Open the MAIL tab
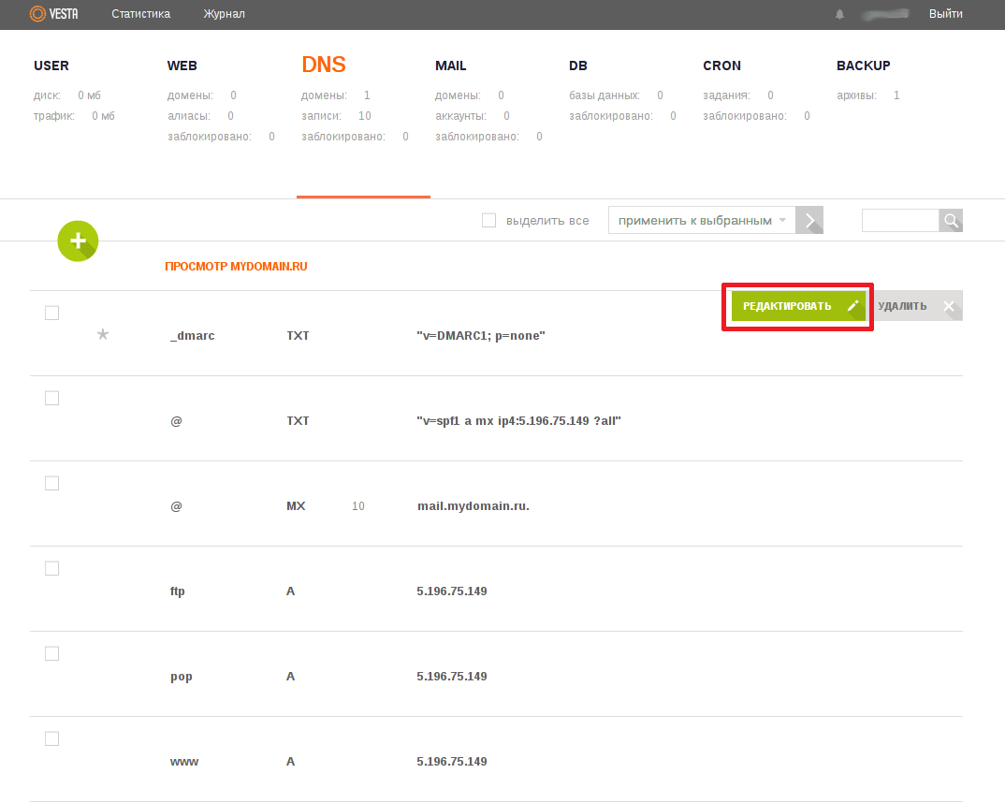The image size is (1005, 803). 451,66
